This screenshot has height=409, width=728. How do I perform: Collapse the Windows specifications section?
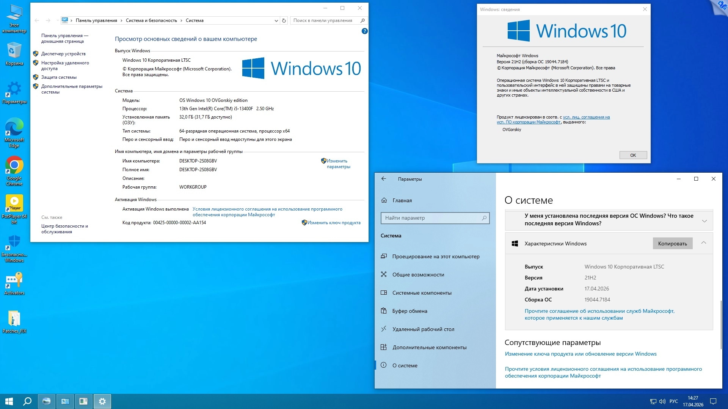[704, 243]
